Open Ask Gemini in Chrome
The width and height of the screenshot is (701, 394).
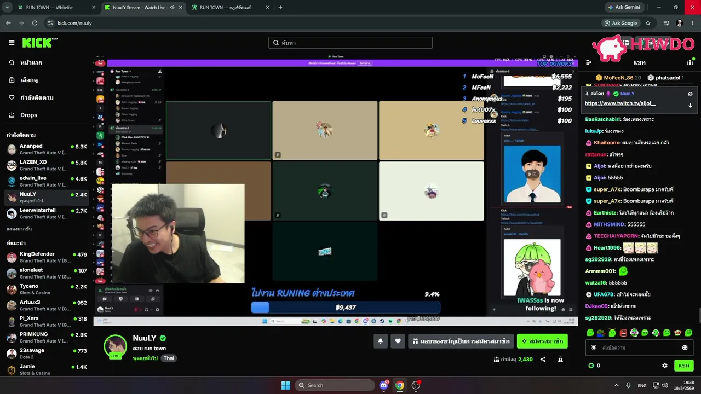click(624, 8)
